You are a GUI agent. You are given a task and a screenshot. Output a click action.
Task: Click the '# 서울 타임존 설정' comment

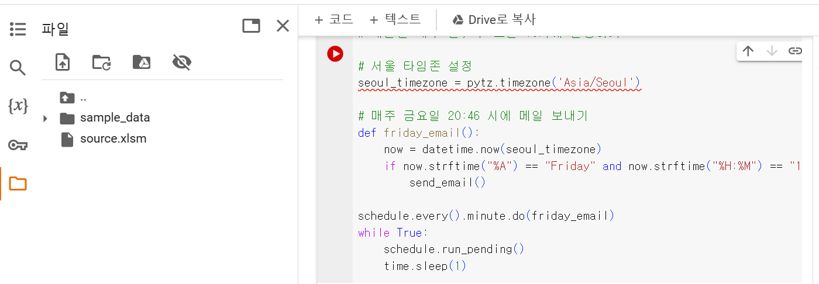point(415,66)
